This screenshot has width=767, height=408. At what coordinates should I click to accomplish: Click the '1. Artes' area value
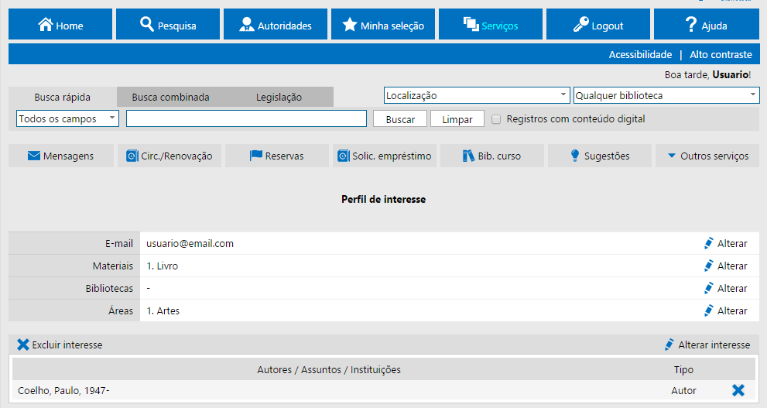click(163, 311)
